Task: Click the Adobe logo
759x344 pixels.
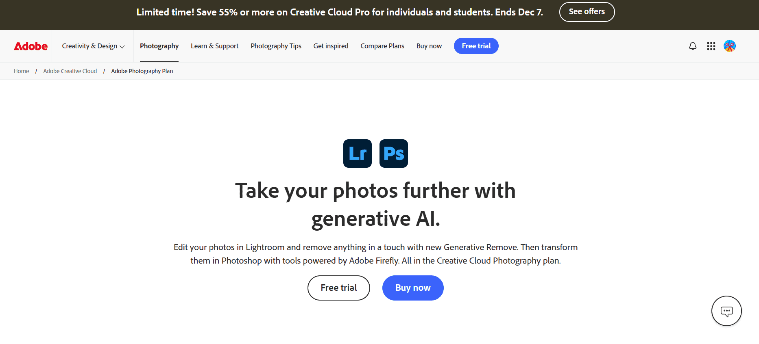Action: coord(31,46)
